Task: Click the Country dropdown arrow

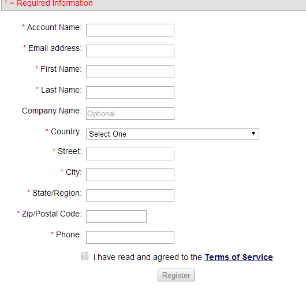Action: (x=253, y=134)
